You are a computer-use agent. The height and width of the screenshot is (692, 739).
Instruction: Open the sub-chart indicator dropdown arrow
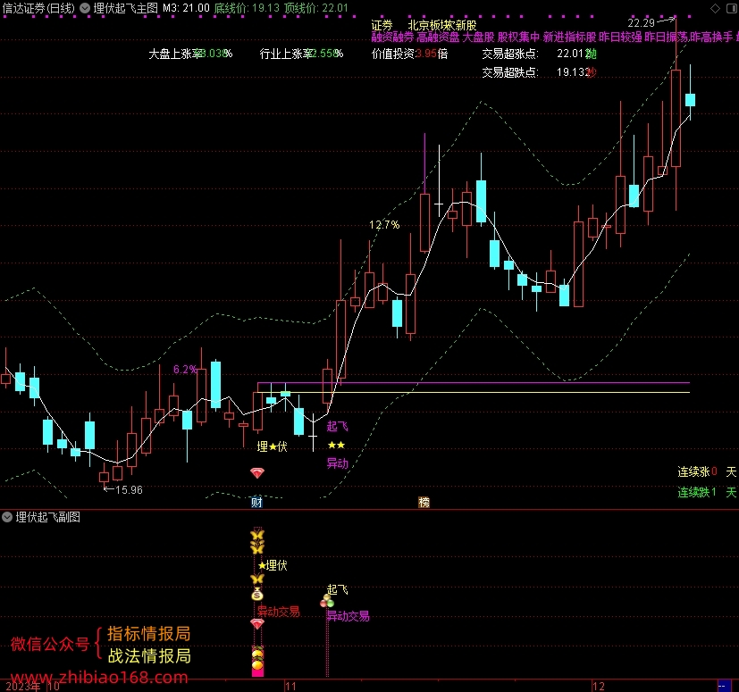[7, 517]
